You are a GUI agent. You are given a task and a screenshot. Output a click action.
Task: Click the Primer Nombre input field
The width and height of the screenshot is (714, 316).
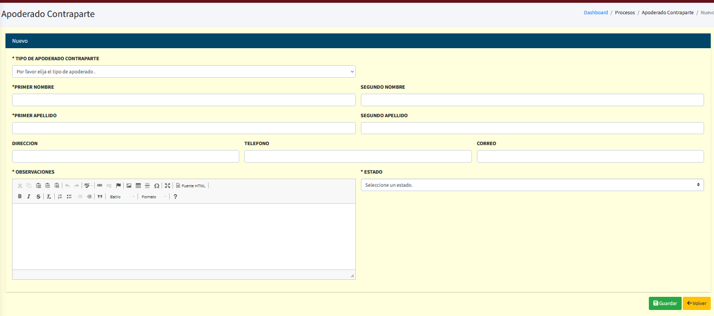184,100
